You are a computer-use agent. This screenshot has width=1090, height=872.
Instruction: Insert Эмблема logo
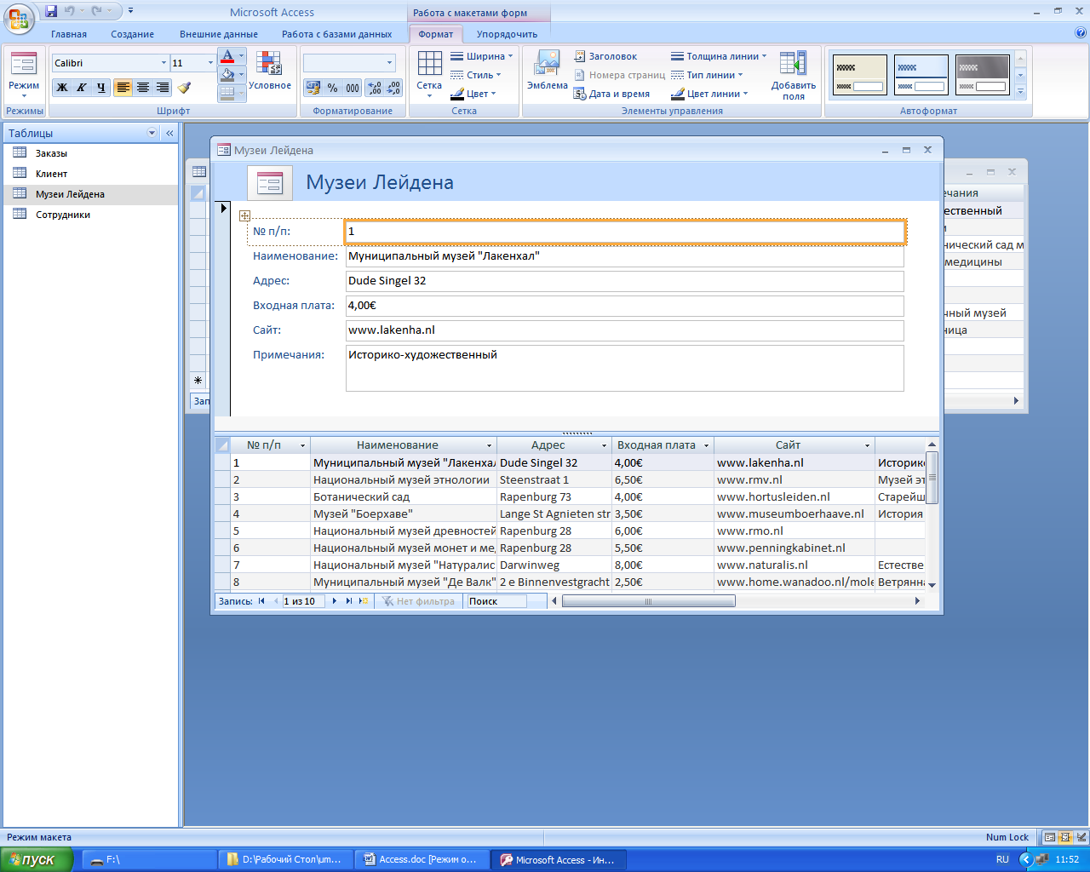tap(547, 71)
